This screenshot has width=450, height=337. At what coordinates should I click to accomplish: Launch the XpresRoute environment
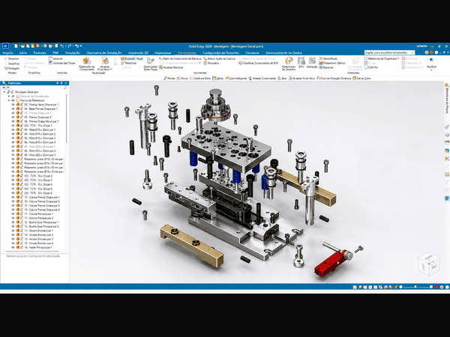tap(328, 58)
